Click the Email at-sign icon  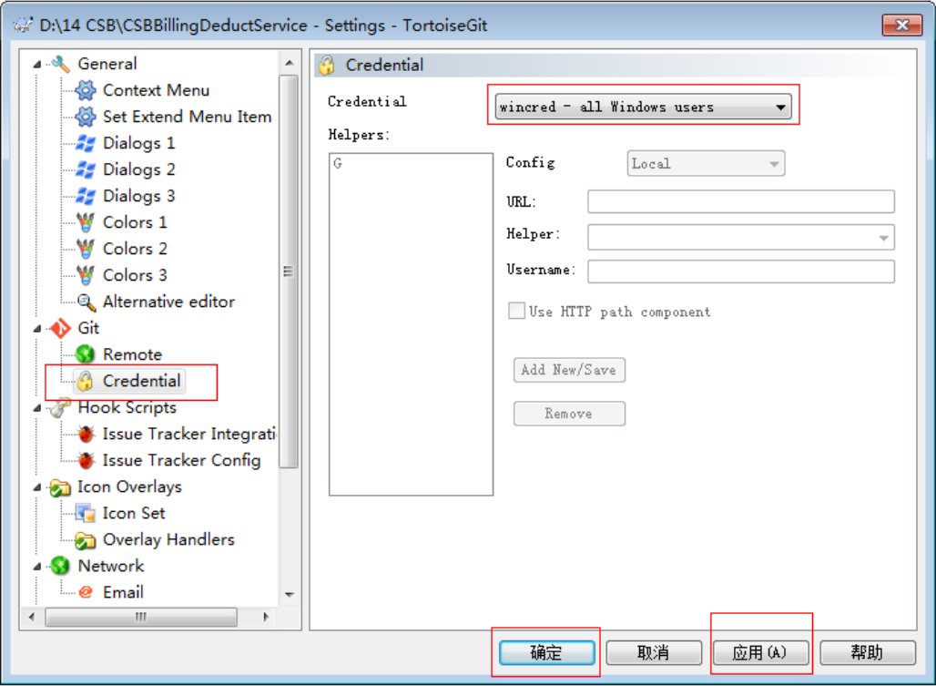coord(86,592)
